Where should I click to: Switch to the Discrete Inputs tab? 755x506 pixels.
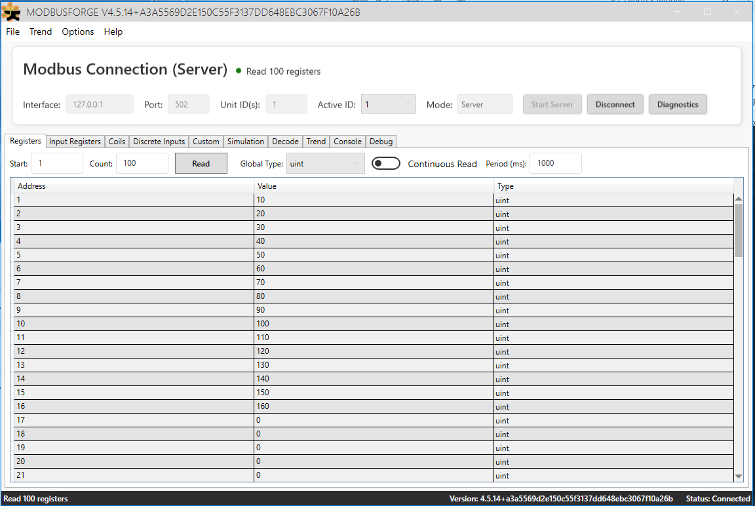click(x=159, y=142)
